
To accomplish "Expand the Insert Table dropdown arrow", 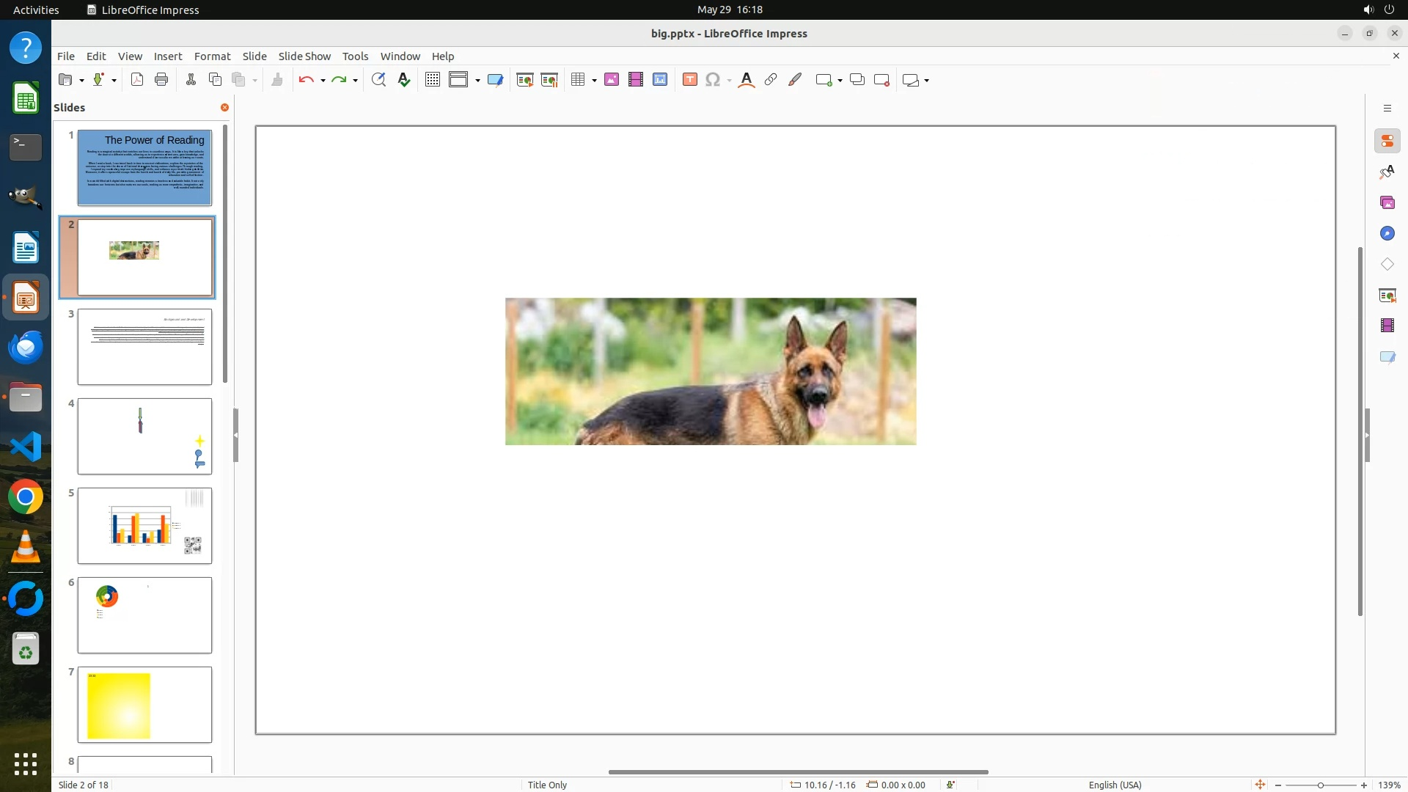I will 594,81.
